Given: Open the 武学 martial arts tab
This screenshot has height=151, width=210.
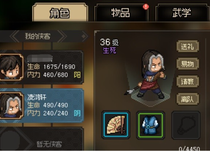Looking at the screenshot, I should 182,13.
